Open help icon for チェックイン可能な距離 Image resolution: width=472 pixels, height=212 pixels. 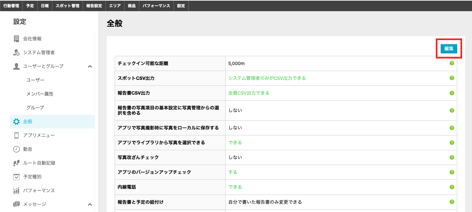click(452, 63)
